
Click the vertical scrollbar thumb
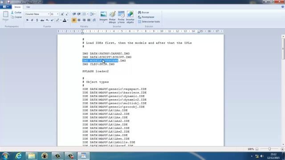click(x=283, y=48)
